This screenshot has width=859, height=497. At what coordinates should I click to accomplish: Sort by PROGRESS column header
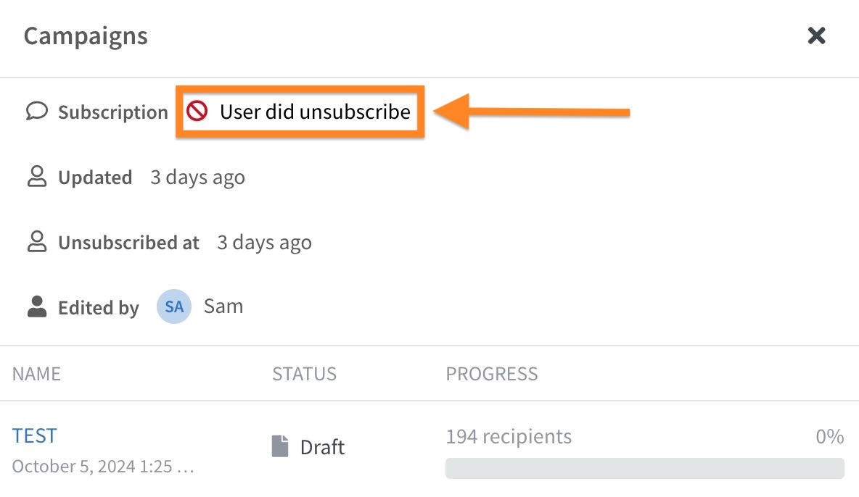point(492,374)
